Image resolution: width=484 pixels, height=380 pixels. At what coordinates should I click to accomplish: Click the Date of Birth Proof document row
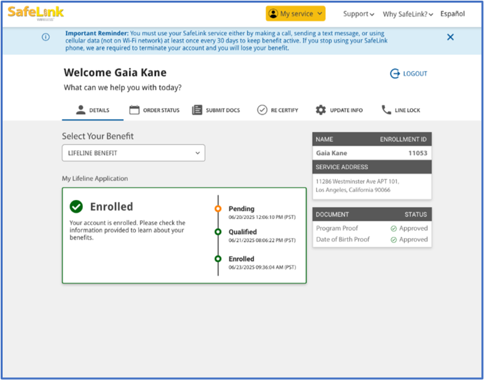[x=372, y=239]
